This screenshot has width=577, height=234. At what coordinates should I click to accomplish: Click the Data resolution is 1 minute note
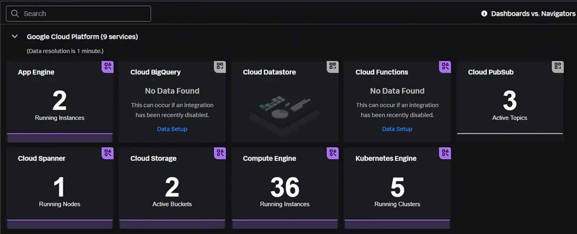click(65, 51)
